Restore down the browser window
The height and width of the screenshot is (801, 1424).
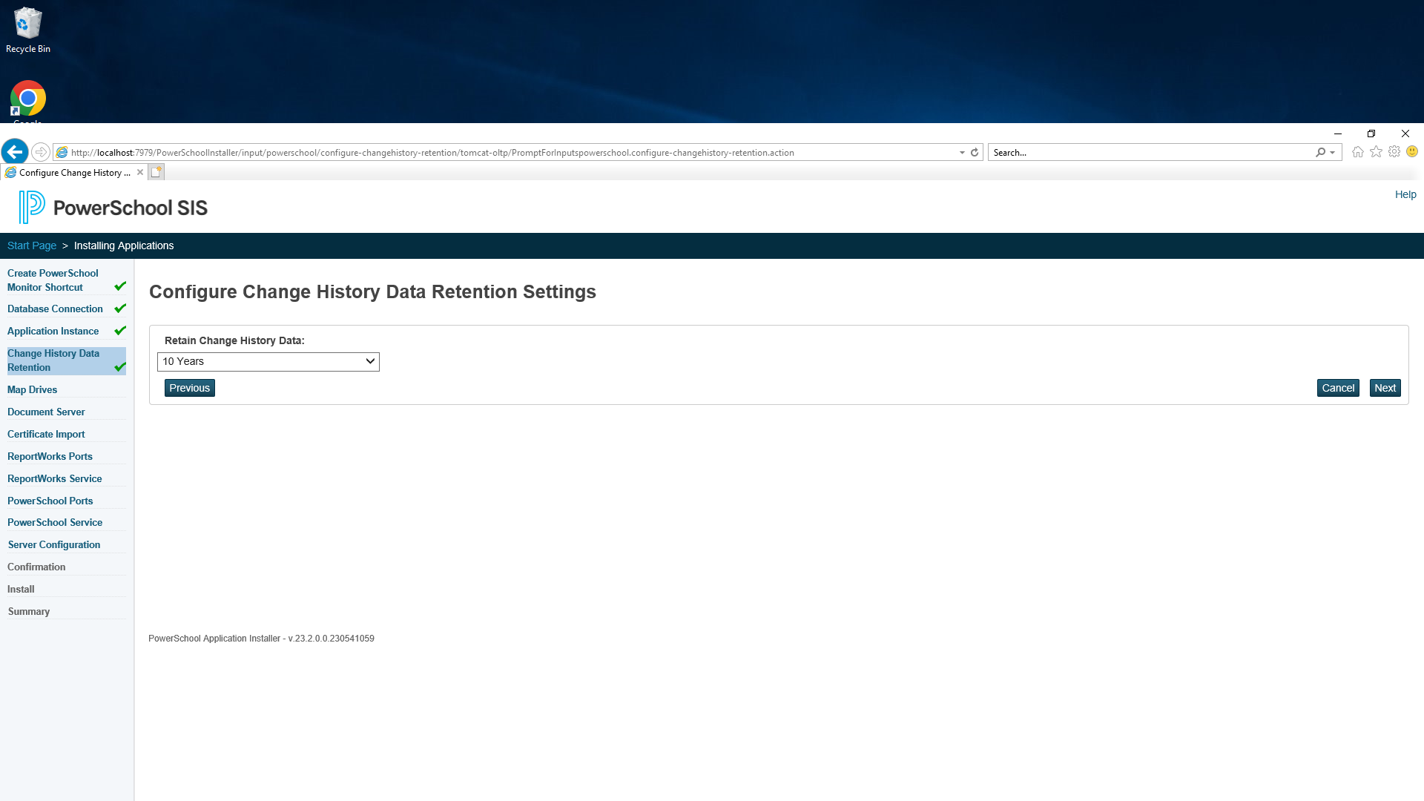(x=1371, y=133)
